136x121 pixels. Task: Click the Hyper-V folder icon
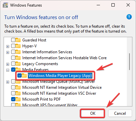[18, 46]
